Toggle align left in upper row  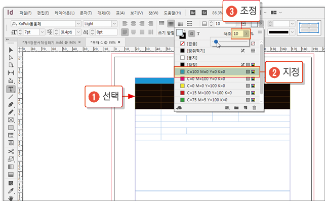tap(125, 23)
